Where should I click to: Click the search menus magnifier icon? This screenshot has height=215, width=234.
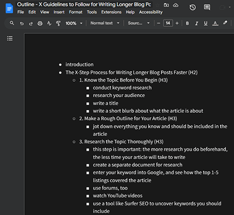point(12,23)
